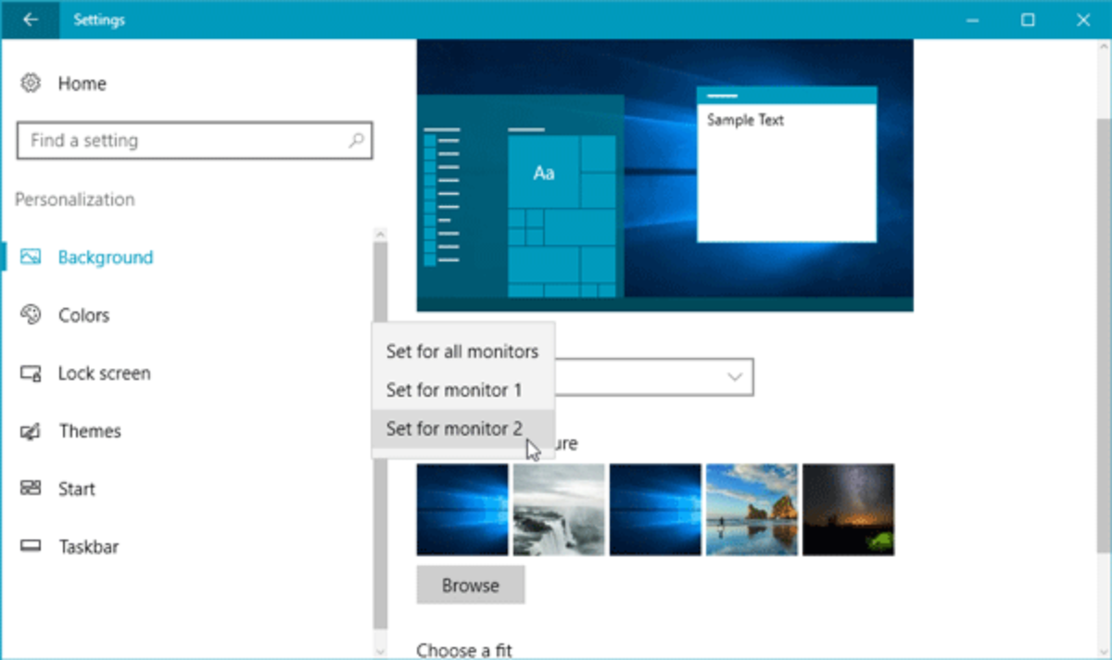Expand the background type dropdown

(x=735, y=377)
